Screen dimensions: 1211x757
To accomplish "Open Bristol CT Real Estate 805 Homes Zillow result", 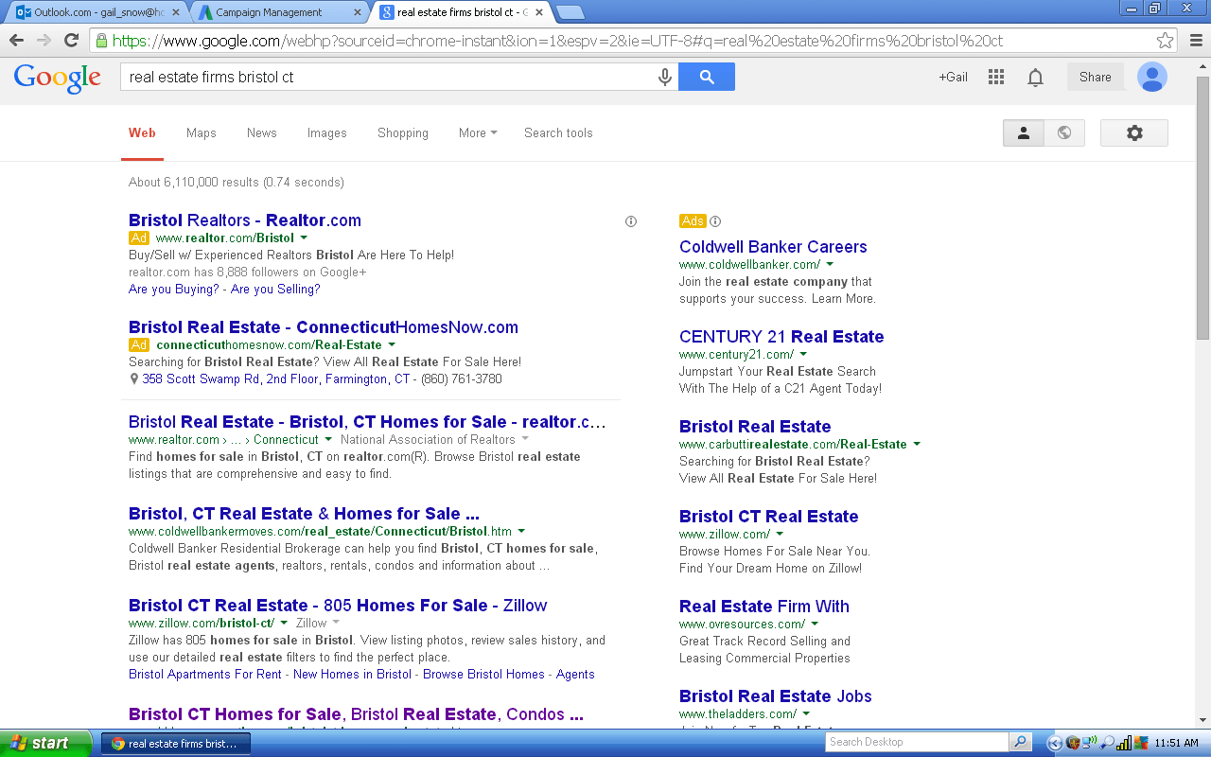I will point(338,606).
